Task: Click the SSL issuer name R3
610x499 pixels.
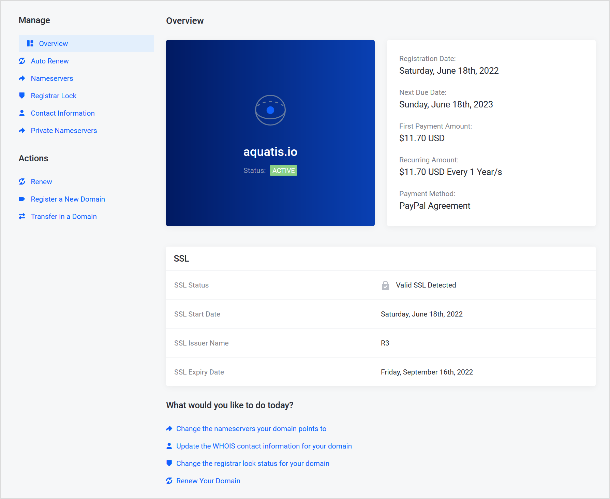Action: click(385, 343)
